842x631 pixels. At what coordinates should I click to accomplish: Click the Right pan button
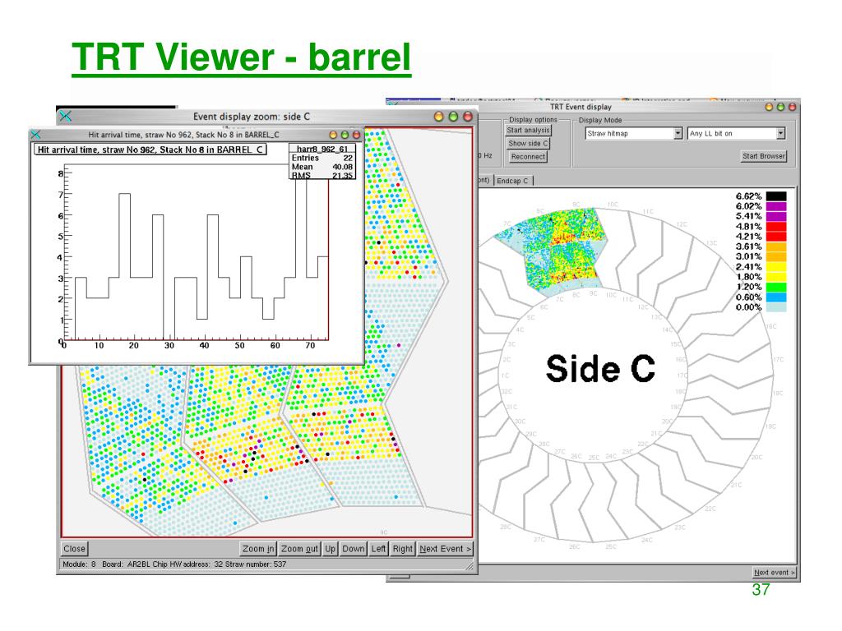point(403,548)
